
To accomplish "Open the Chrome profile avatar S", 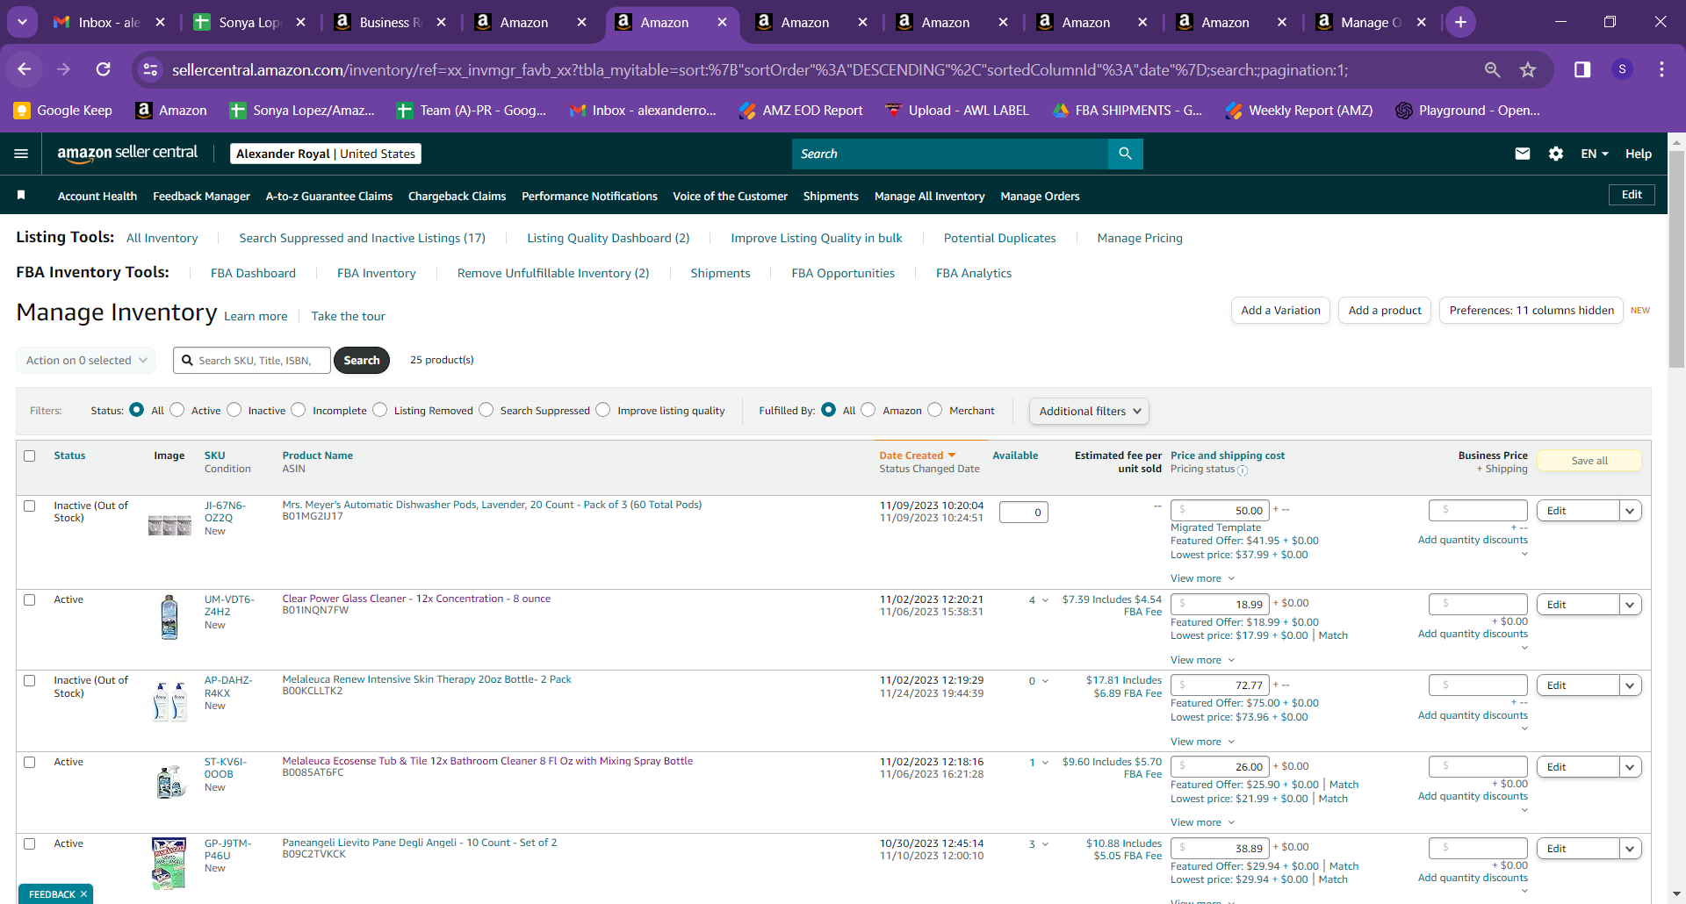I will point(1622,69).
